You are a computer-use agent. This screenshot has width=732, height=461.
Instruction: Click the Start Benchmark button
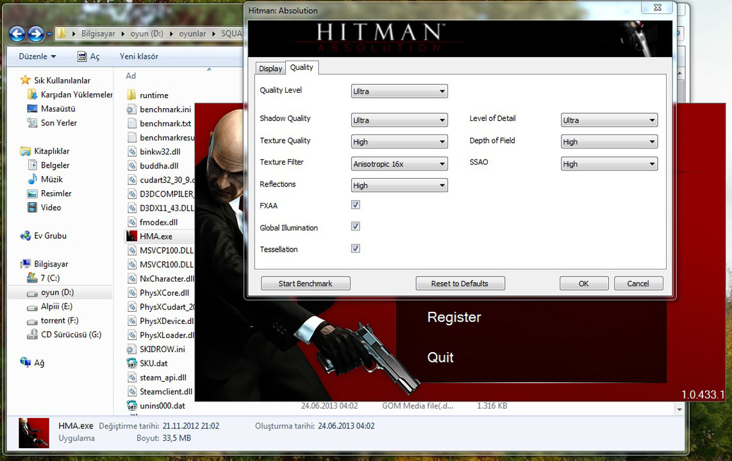point(305,284)
